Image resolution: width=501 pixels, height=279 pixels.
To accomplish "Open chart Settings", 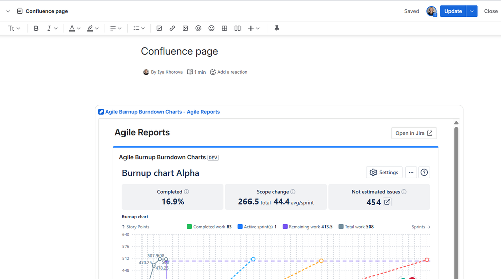I will [384, 172].
